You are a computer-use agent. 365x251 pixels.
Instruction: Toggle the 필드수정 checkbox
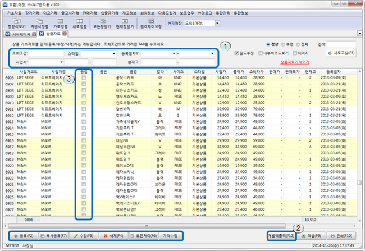(238, 53)
